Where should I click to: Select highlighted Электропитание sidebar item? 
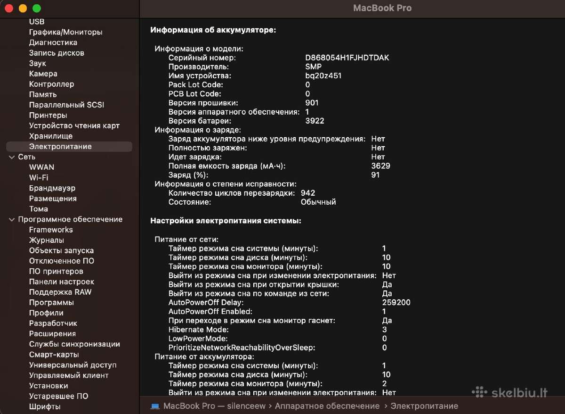pyautogui.click(x=69, y=147)
